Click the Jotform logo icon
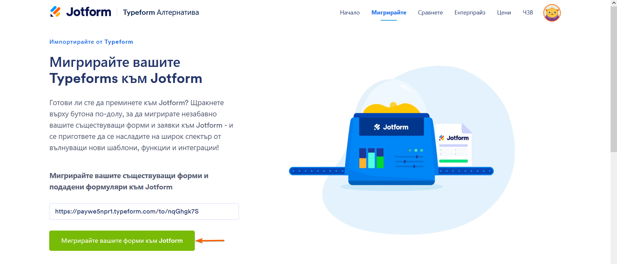The image size is (617, 264). (x=55, y=12)
